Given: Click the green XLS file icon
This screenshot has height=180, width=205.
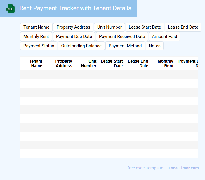Looking at the screenshot, I should coord(11,8).
